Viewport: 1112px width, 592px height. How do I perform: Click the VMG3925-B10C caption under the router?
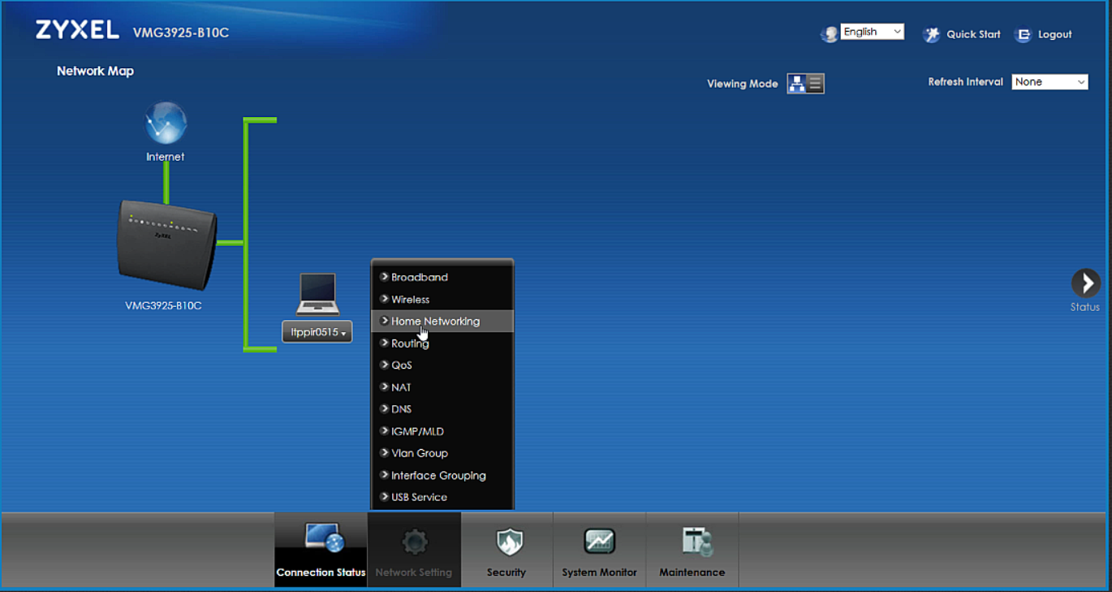163,306
